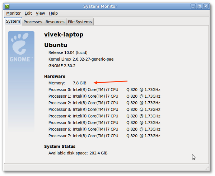Click the Kernel Linux version text

coord(81,59)
